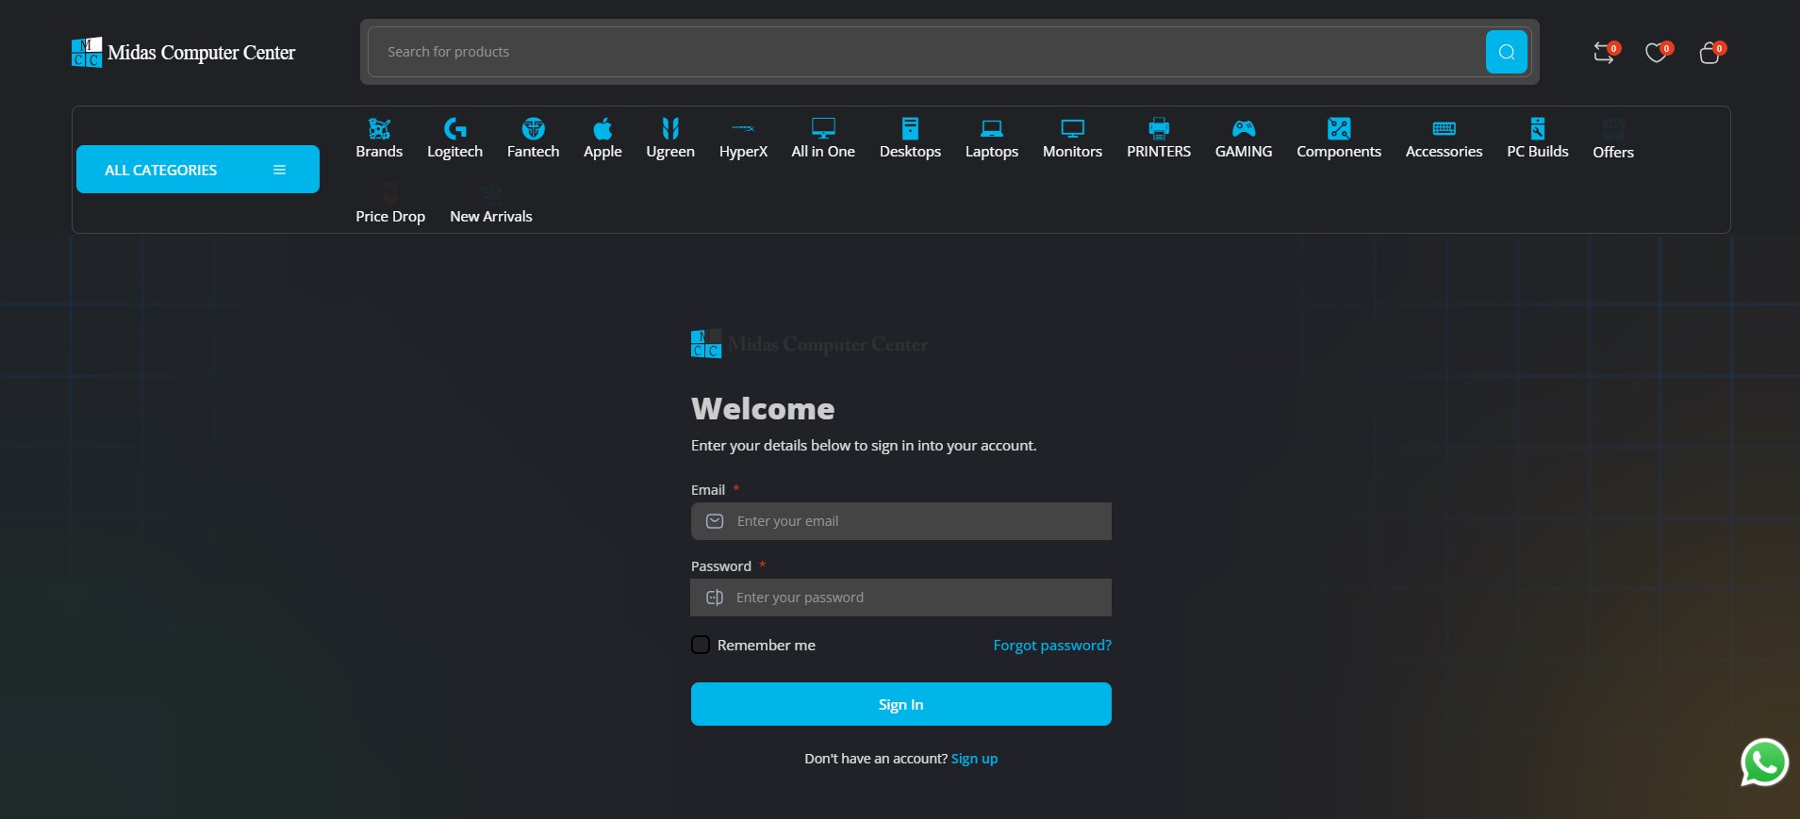
Task: Open the wishlist heart icon
Action: (1656, 53)
